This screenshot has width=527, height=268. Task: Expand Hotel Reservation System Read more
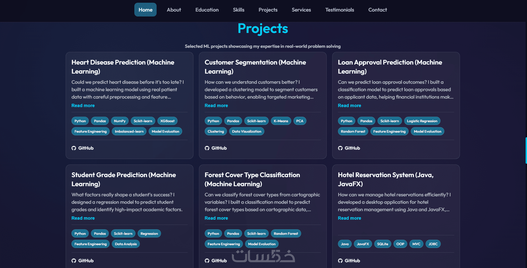[350, 218]
